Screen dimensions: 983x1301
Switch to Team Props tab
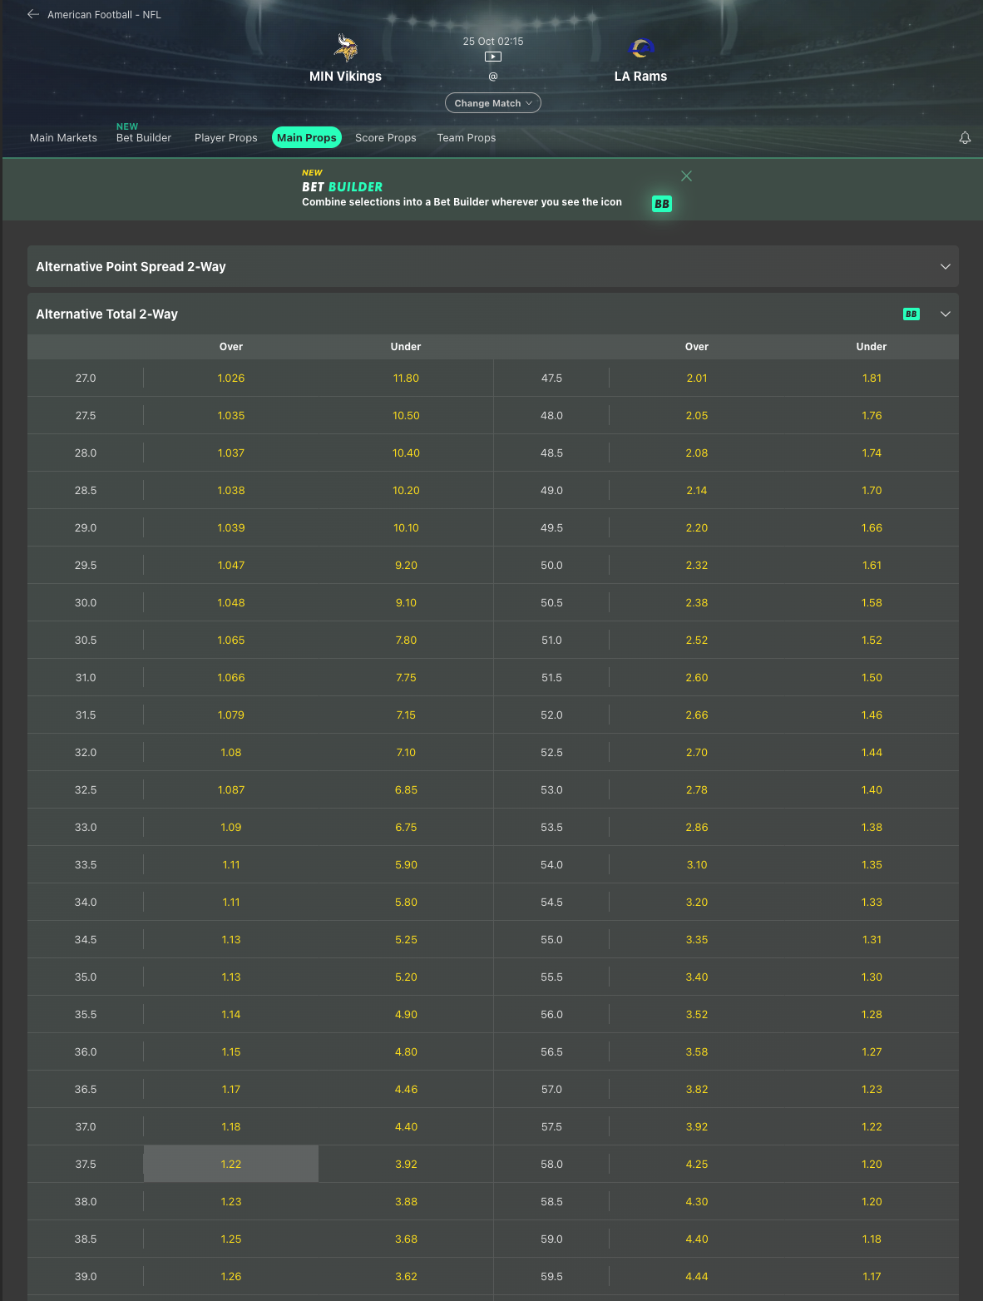467,138
